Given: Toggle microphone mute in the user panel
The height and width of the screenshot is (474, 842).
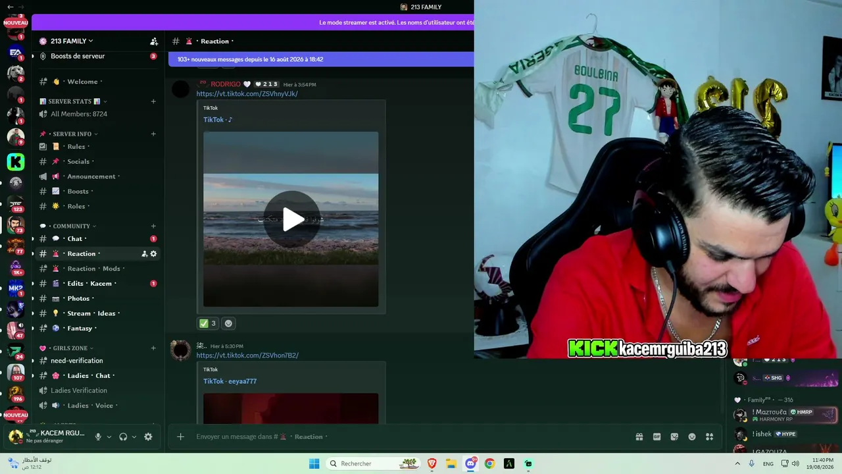Looking at the screenshot, I should [98, 436].
